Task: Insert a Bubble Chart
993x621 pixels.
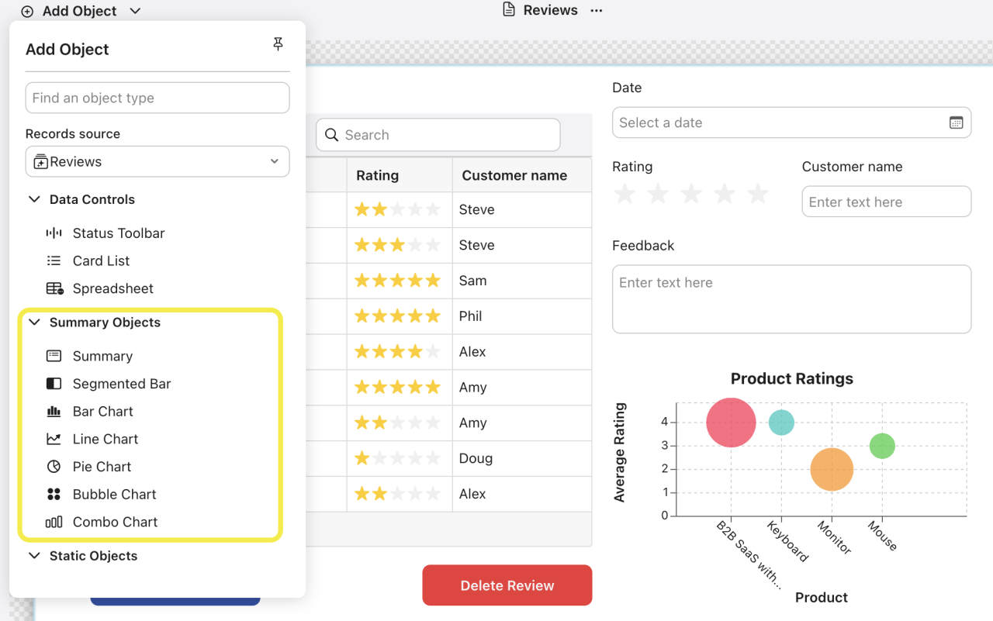Action: tap(113, 494)
